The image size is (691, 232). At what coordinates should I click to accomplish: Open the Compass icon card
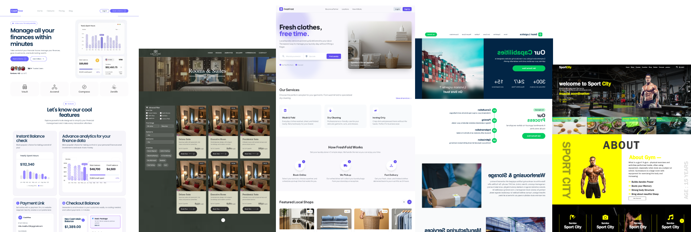pyautogui.click(x=84, y=88)
